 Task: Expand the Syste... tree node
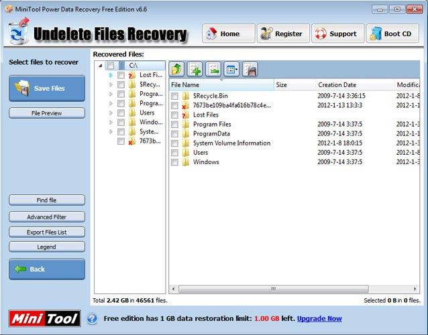pyautogui.click(x=111, y=132)
